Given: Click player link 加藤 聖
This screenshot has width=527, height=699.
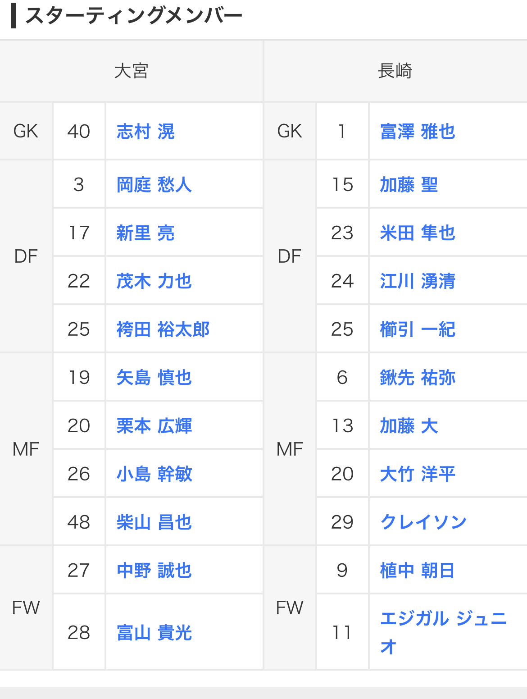Looking at the screenshot, I should point(409,185).
